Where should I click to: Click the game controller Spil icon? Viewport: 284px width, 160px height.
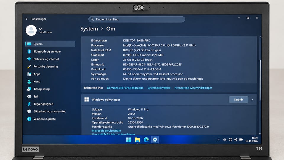coord(29,97)
